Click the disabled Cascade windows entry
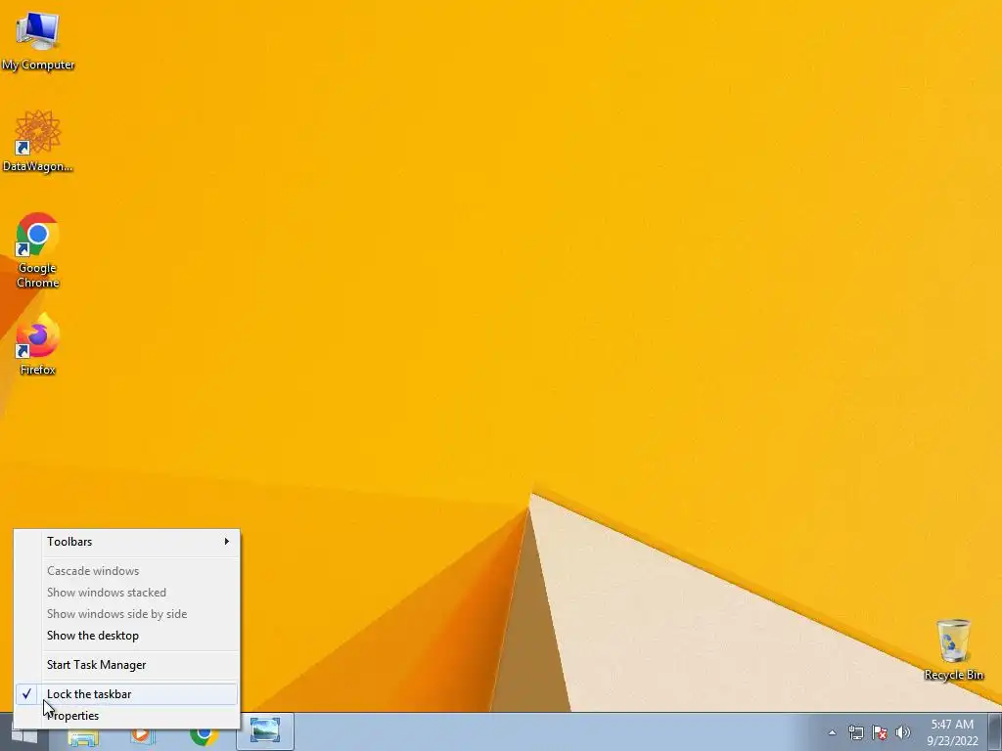The image size is (1002, 751). click(x=126, y=571)
